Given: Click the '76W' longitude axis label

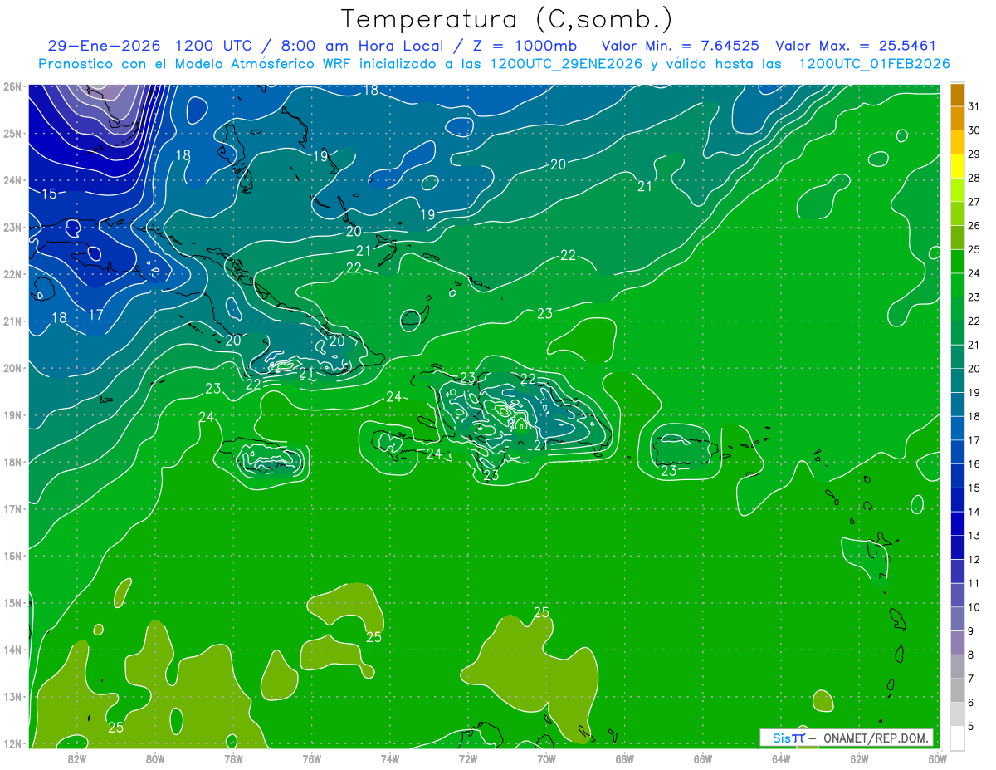Looking at the screenshot, I should click(x=311, y=758).
